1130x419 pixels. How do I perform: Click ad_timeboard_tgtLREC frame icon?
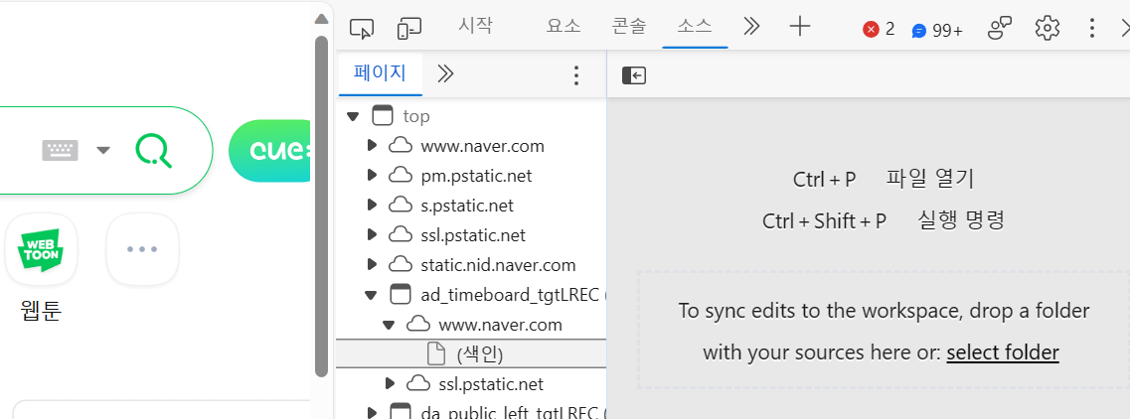[x=400, y=294]
